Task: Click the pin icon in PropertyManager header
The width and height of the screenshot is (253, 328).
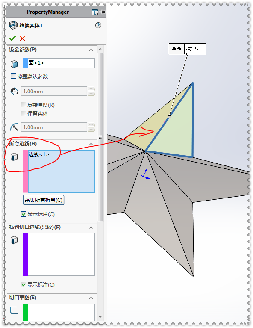Action: tap(103, 12)
